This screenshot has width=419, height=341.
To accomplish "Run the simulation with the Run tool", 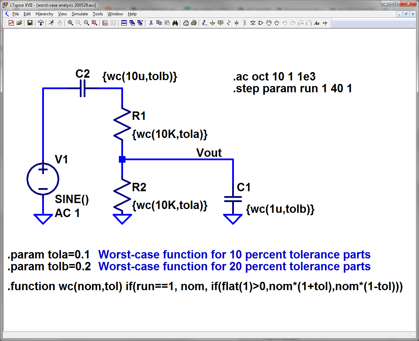I will click(x=51, y=23).
